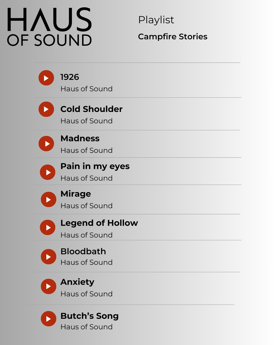Play Legend of Hollow song
276x345 pixels.
coord(47,227)
